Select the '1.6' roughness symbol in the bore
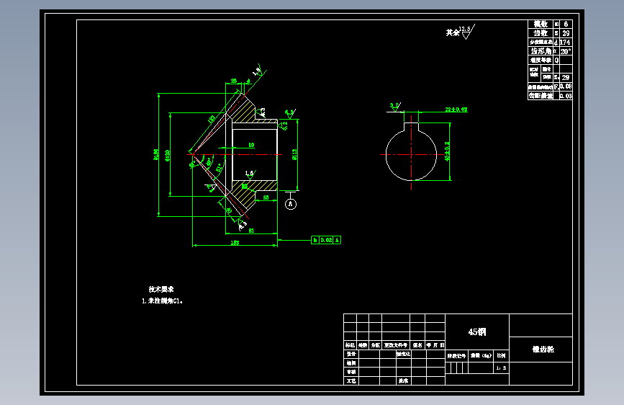Screen dimensions: 624x405 click(x=250, y=174)
